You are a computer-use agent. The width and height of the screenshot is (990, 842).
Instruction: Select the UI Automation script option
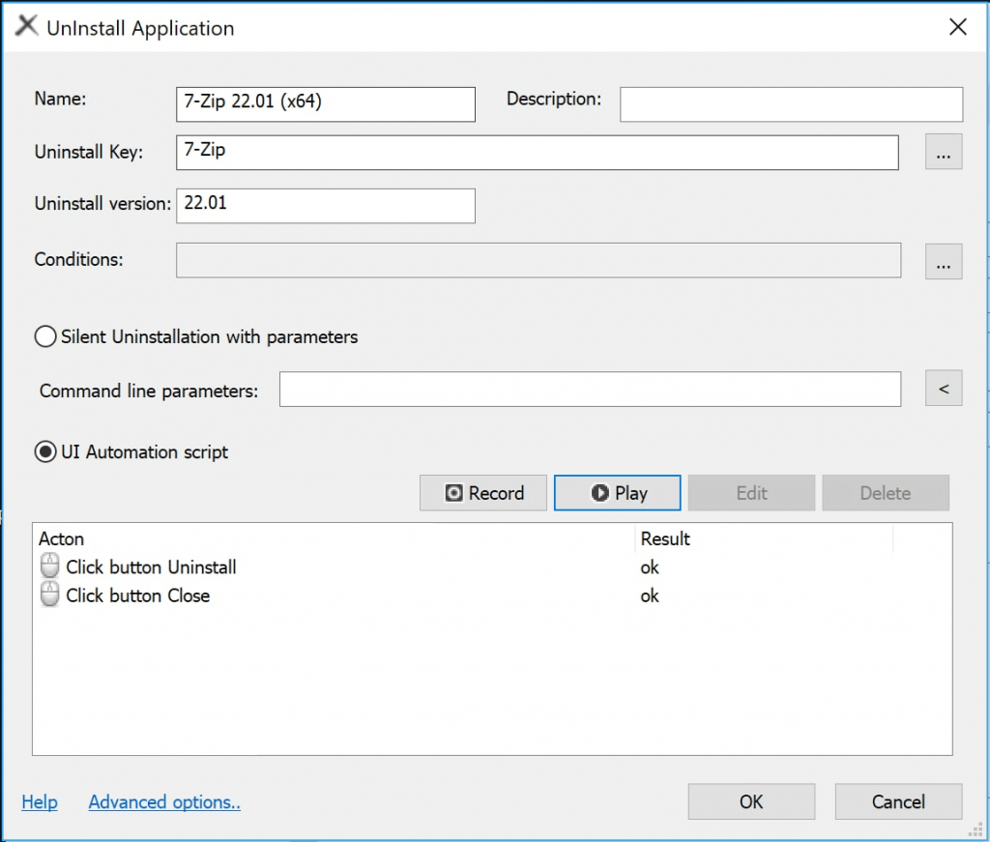coord(131,451)
